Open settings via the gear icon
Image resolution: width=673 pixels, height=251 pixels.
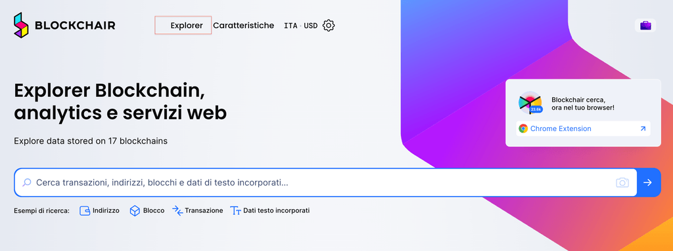[329, 26]
